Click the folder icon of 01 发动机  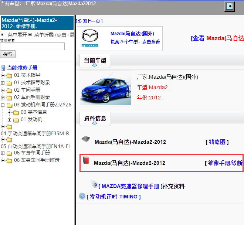point(16,120)
